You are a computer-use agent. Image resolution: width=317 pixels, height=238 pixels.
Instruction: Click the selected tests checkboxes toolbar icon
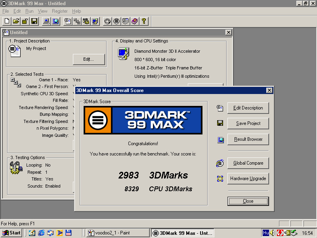[x=77, y=21]
